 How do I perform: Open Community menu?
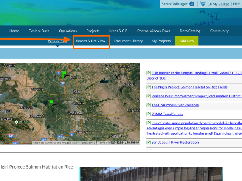(x=219, y=31)
